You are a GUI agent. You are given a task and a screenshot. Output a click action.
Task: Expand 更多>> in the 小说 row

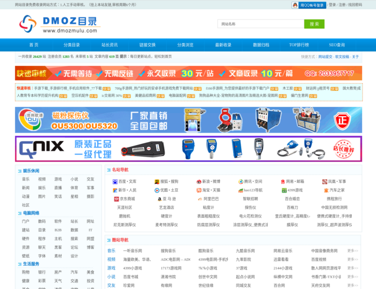(353, 277)
